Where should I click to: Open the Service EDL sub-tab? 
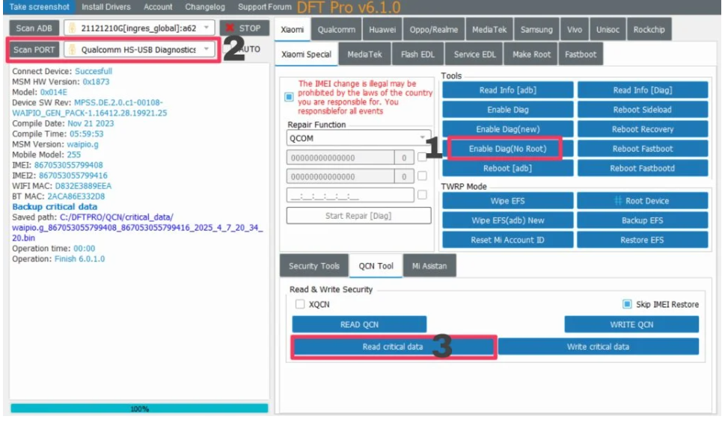(x=474, y=55)
